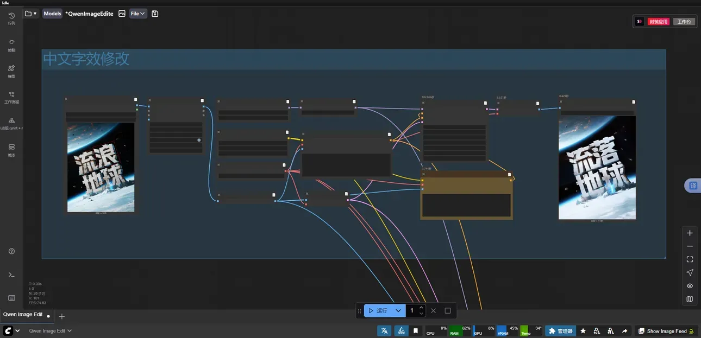701x338 pixels.
Task: Click the blue Run (运行) button
Action: 378,311
